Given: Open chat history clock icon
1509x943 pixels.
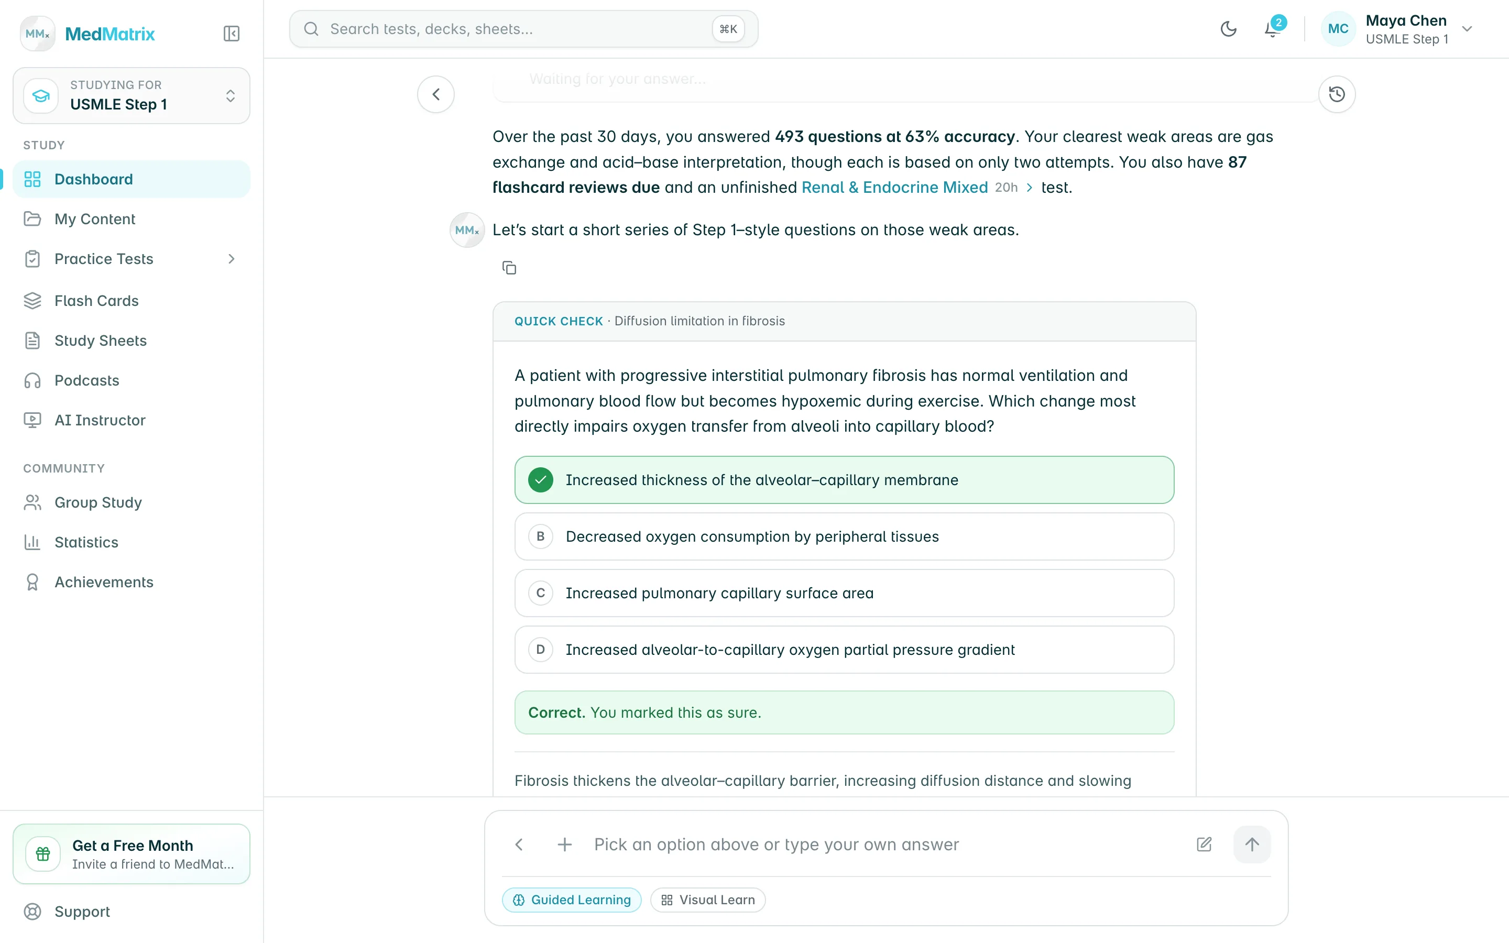Looking at the screenshot, I should [x=1337, y=94].
